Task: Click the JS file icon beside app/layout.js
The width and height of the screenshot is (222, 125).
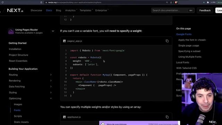Action: click(65, 117)
